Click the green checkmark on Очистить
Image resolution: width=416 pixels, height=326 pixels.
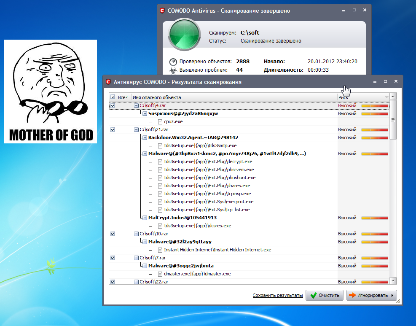(x=313, y=295)
